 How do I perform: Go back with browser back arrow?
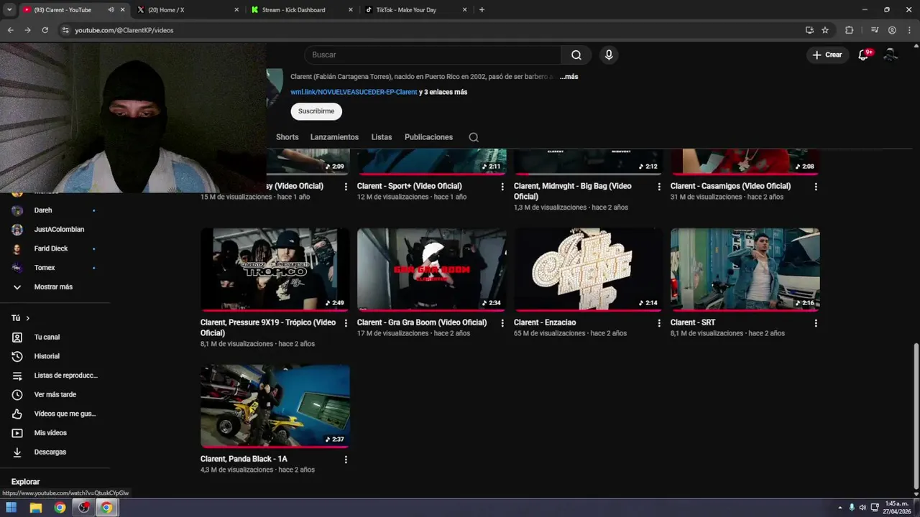[10, 30]
